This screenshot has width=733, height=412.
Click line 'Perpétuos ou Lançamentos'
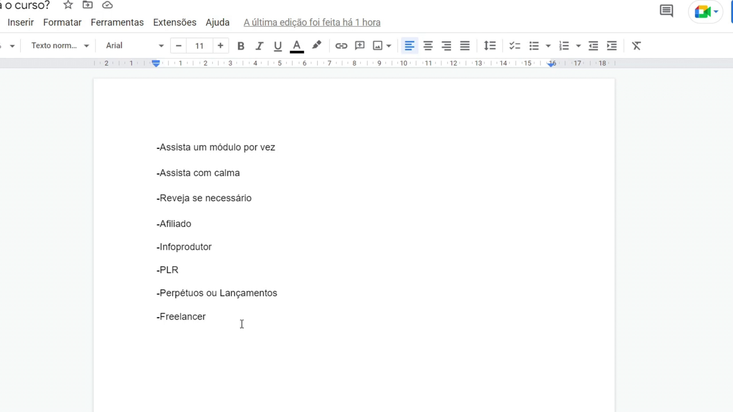217,293
